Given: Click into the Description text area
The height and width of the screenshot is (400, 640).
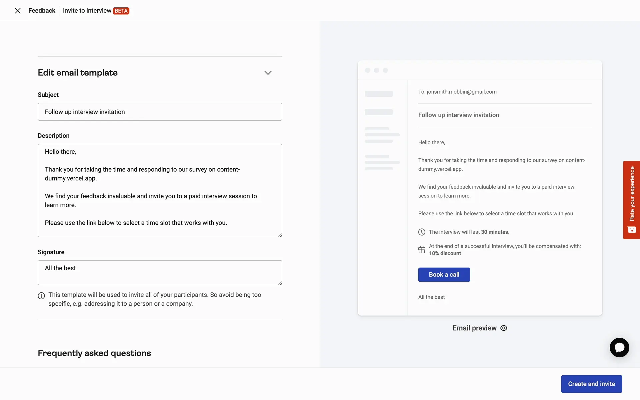Looking at the screenshot, I should [x=160, y=190].
